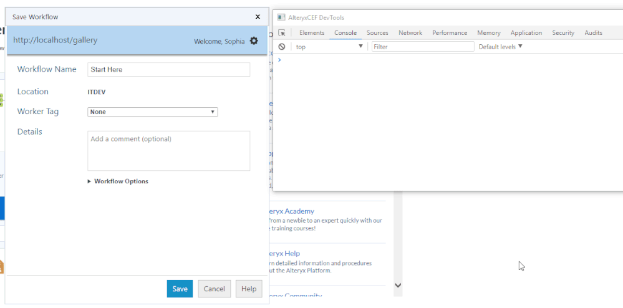The height and width of the screenshot is (308, 623).
Task: Expand the Workflow Options section
Action: pyautogui.click(x=118, y=181)
